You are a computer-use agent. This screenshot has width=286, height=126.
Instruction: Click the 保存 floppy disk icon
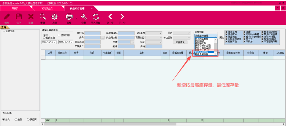pyautogui.click(x=19, y=17)
